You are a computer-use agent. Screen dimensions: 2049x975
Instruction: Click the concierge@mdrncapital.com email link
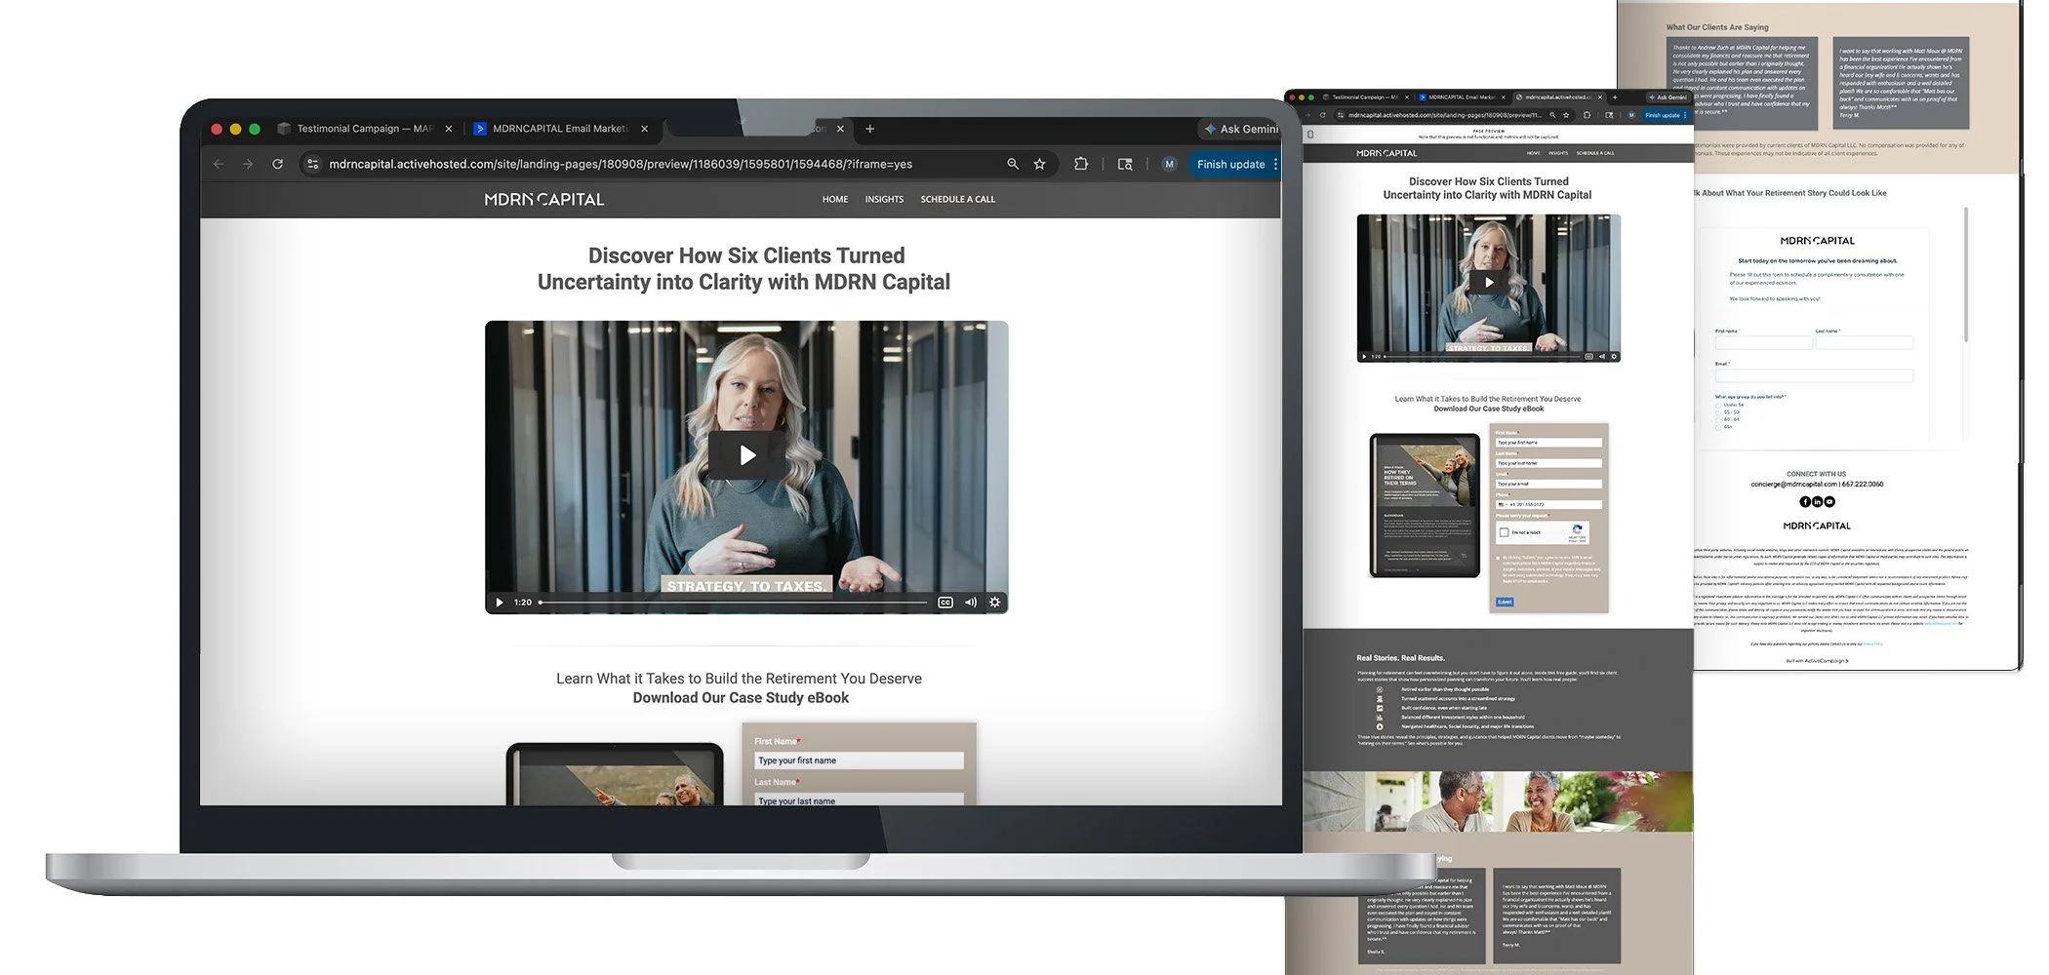pos(1793,484)
